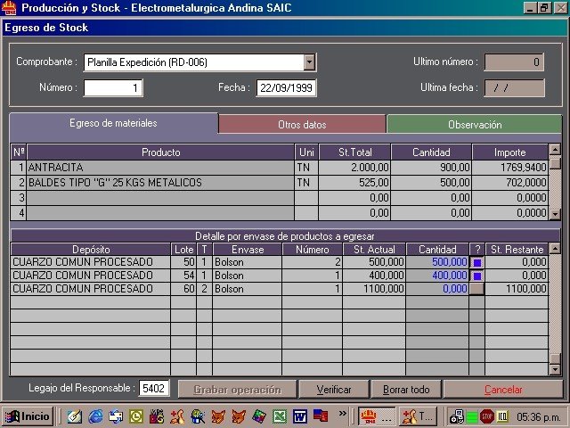
Task: Click the blue Cantidad value 400,000
Action: (437, 276)
